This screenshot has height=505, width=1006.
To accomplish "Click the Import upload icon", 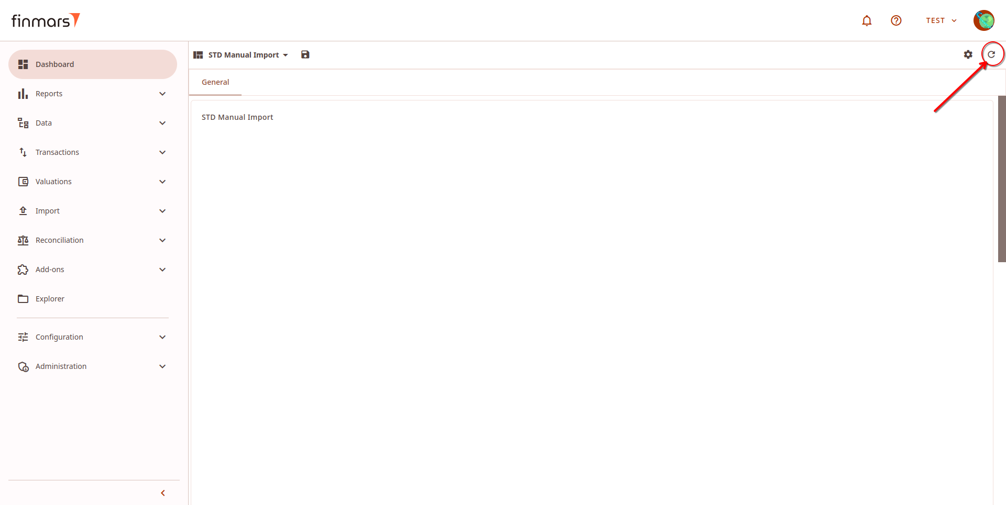I will [23, 211].
